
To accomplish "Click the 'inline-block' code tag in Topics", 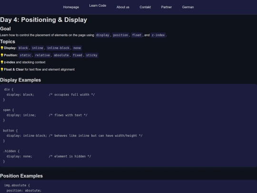I will click(58, 48).
